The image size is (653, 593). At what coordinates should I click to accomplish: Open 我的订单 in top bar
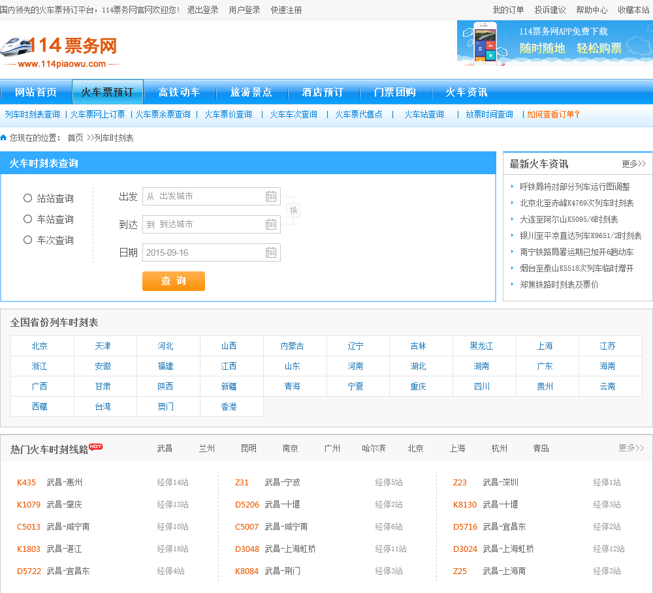[508, 10]
